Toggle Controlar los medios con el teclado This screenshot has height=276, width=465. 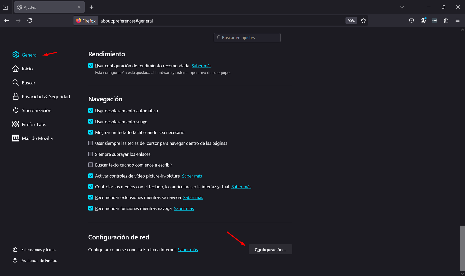91,186
